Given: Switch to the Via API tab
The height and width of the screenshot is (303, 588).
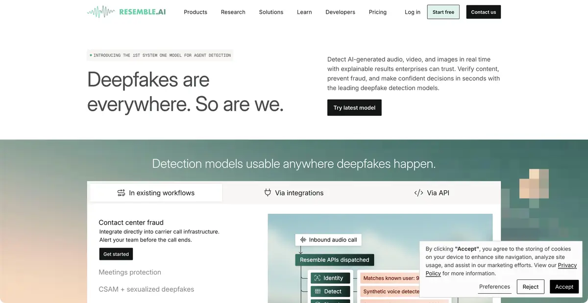Looking at the screenshot, I should 432,193.
